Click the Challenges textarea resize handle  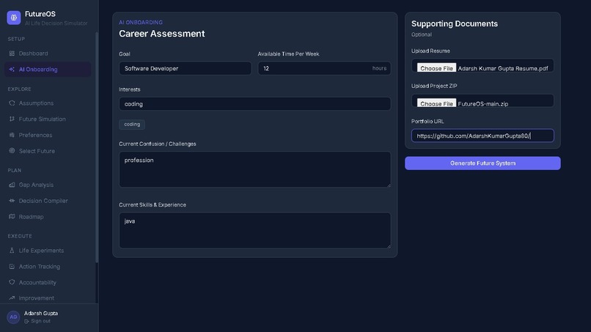[x=388, y=185]
